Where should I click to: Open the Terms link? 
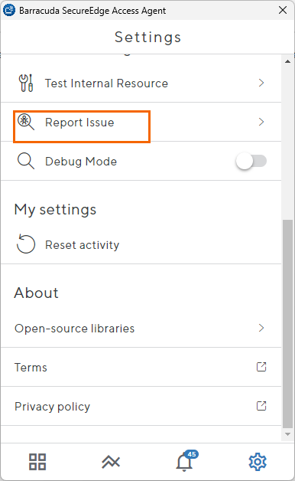[x=141, y=367]
